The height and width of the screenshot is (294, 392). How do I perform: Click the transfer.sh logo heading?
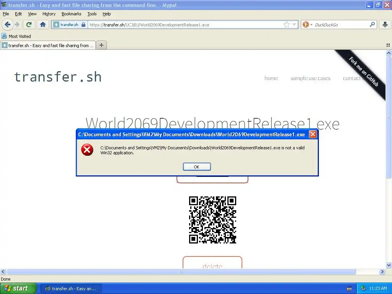(x=58, y=77)
